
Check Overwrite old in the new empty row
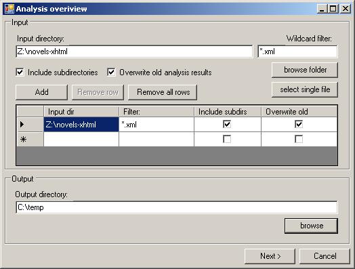[x=299, y=139]
